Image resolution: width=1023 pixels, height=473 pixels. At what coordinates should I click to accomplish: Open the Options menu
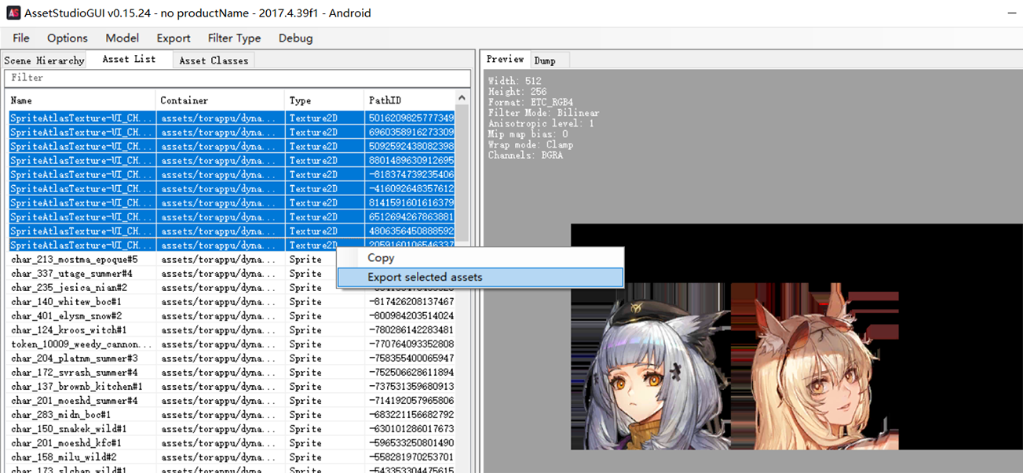tap(67, 38)
